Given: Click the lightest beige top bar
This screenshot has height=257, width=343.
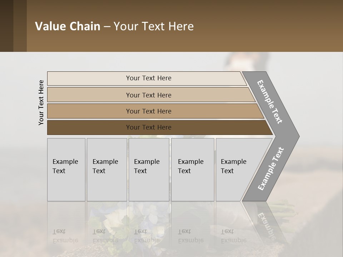Looking at the screenshot, I should [x=148, y=78].
